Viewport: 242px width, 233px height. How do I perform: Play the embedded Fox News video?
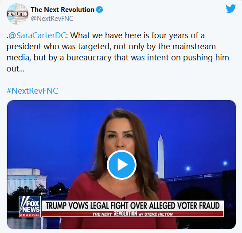(x=121, y=165)
